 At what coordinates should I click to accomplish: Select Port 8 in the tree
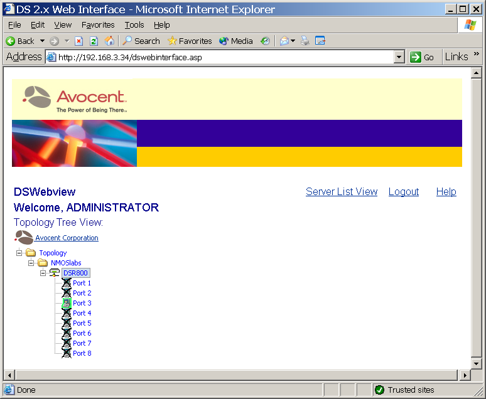pos(82,353)
